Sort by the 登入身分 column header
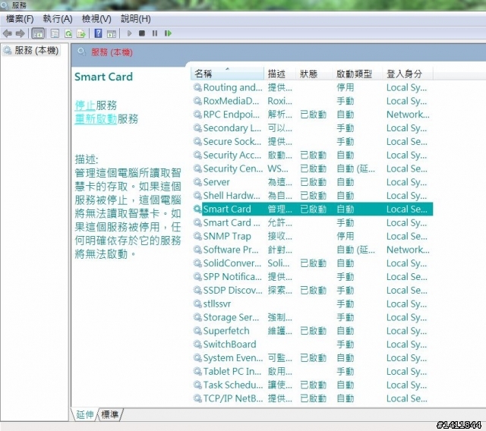Viewport: 486px width, 431px height. point(407,74)
